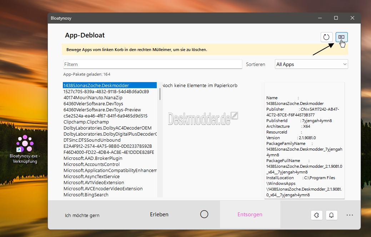
Task: Select 40174MouriNaruto.NanaZip package
Action: (x=110, y=97)
